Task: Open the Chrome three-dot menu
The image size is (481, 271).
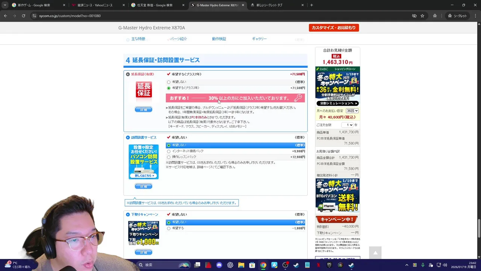Action: tap(475, 16)
